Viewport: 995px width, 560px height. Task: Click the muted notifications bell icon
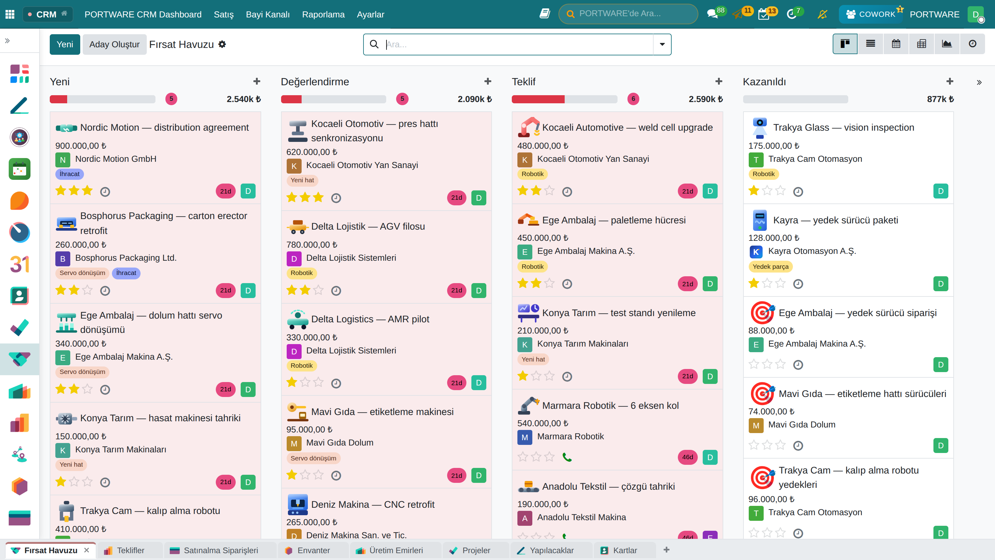click(822, 14)
